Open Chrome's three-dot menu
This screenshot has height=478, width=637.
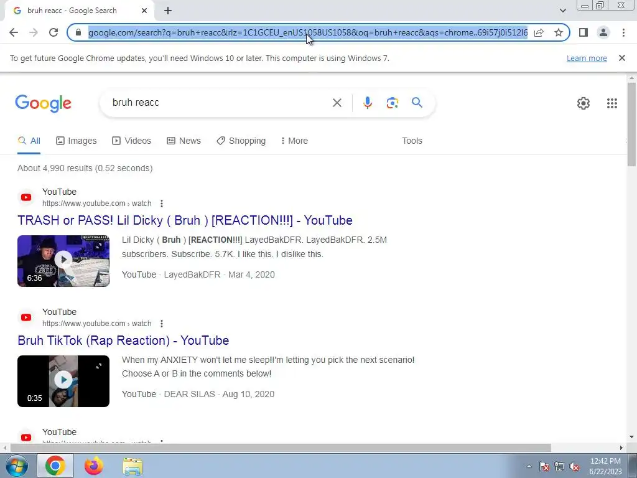[623, 32]
